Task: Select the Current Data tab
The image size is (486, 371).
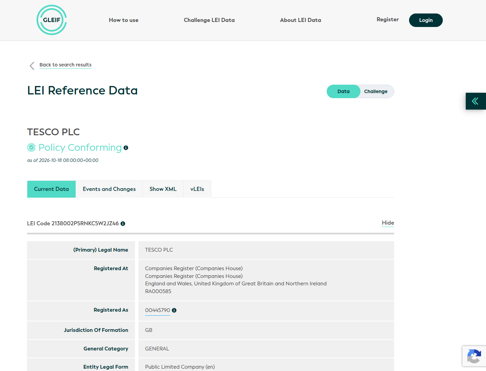Action: click(51, 189)
